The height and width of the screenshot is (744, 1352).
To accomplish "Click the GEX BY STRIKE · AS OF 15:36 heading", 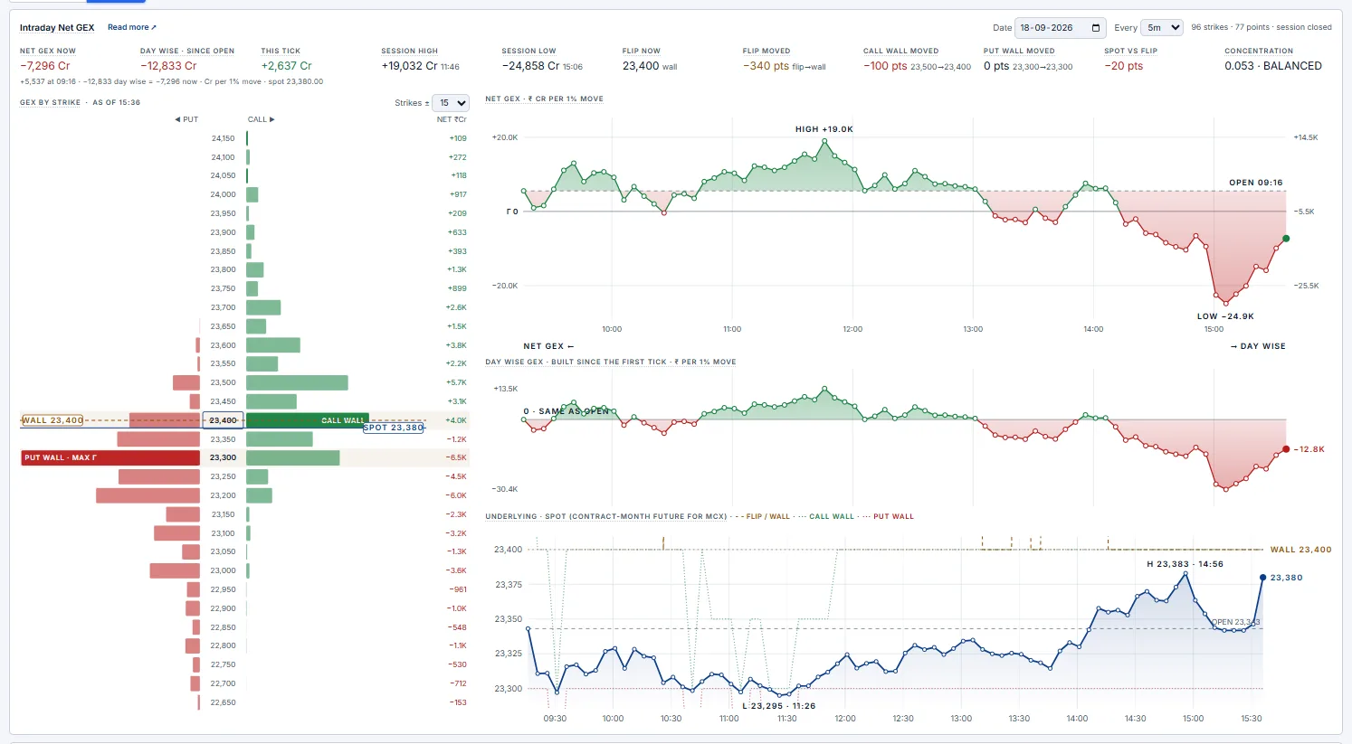I will tap(81, 103).
